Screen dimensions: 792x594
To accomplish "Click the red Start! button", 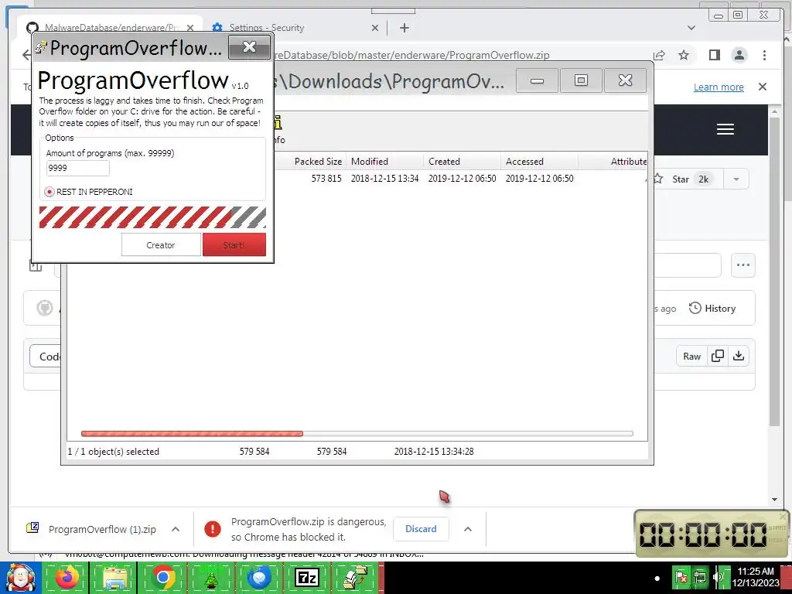I will coord(234,245).
